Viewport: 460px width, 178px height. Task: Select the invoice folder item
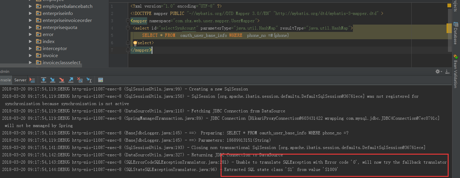coord(50,55)
